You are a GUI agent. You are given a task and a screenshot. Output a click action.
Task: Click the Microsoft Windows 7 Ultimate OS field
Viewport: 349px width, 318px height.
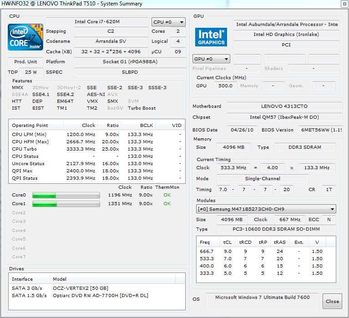[263, 301]
